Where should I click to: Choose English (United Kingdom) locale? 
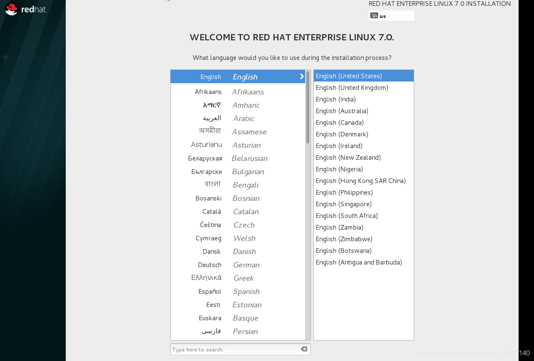pos(364,88)
